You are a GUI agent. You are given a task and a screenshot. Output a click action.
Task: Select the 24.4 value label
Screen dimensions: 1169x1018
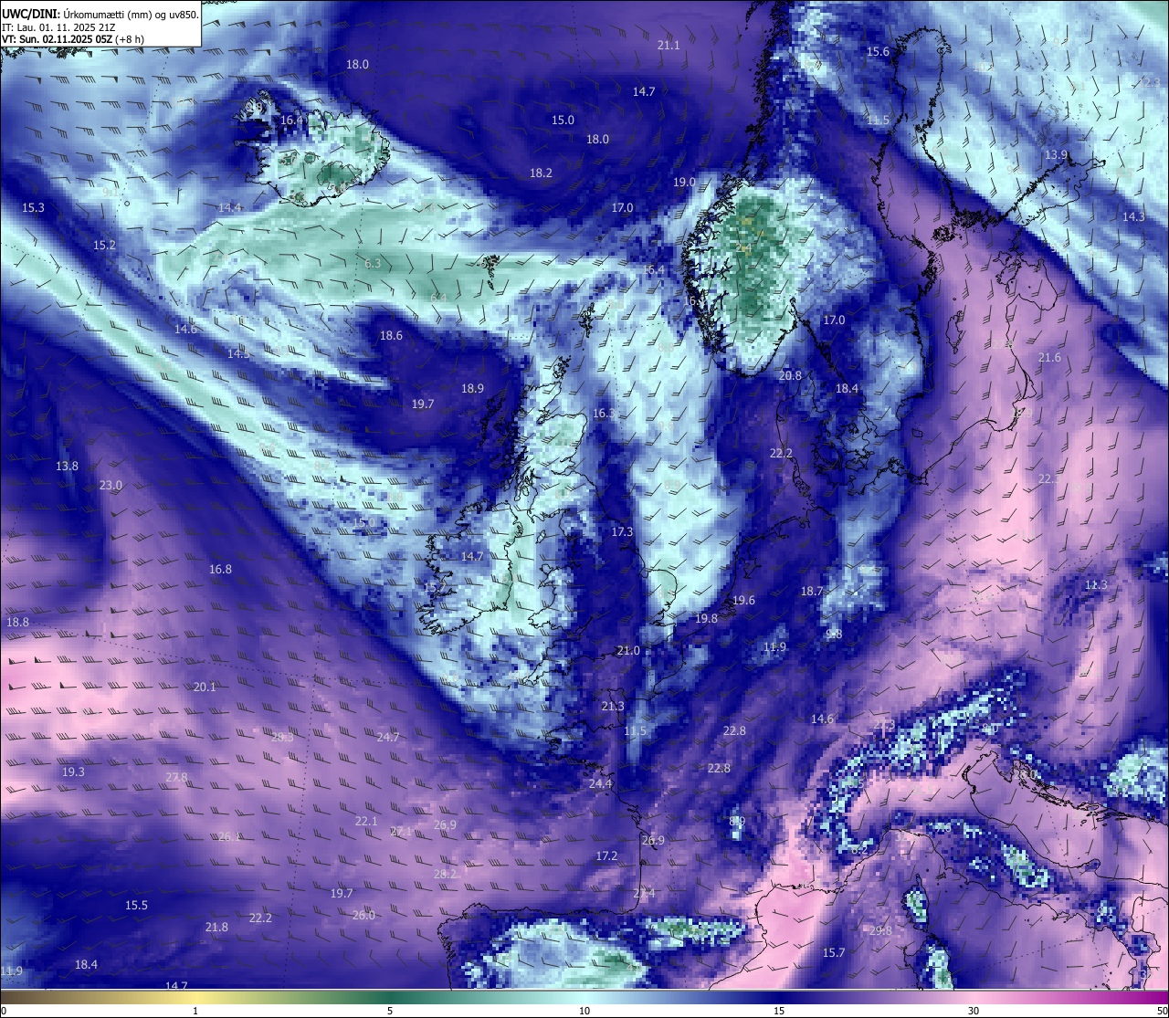600,783
